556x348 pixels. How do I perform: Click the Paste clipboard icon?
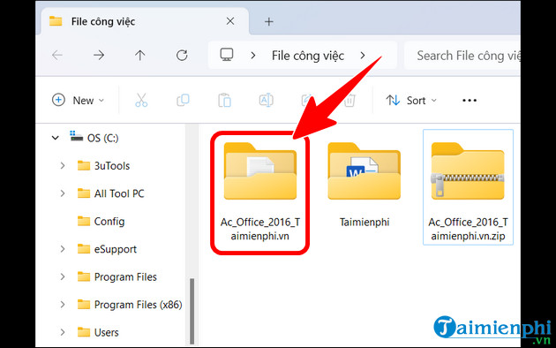(224, 100)
